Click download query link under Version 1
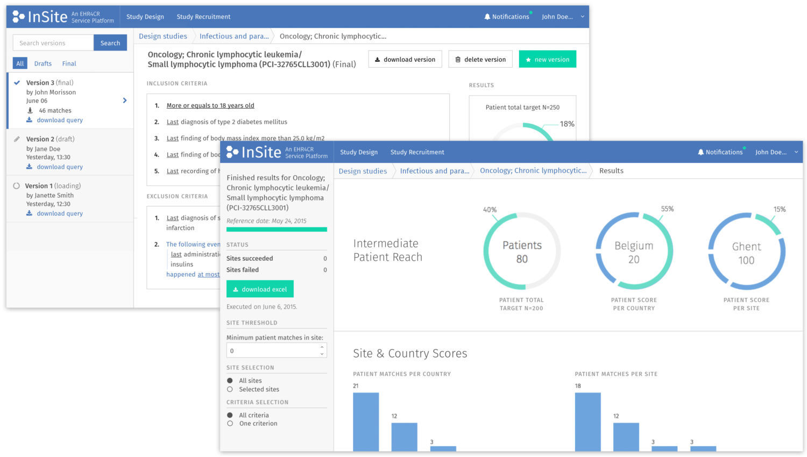 click(54, 213)
